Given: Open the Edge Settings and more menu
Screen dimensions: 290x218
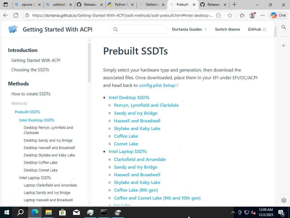Looking at the screenshot, I should pos(263,15).
